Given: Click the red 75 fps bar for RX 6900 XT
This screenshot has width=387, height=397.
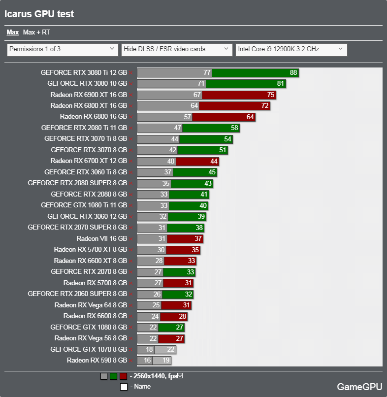Looking at the screenshot, I should pos(239,95).
